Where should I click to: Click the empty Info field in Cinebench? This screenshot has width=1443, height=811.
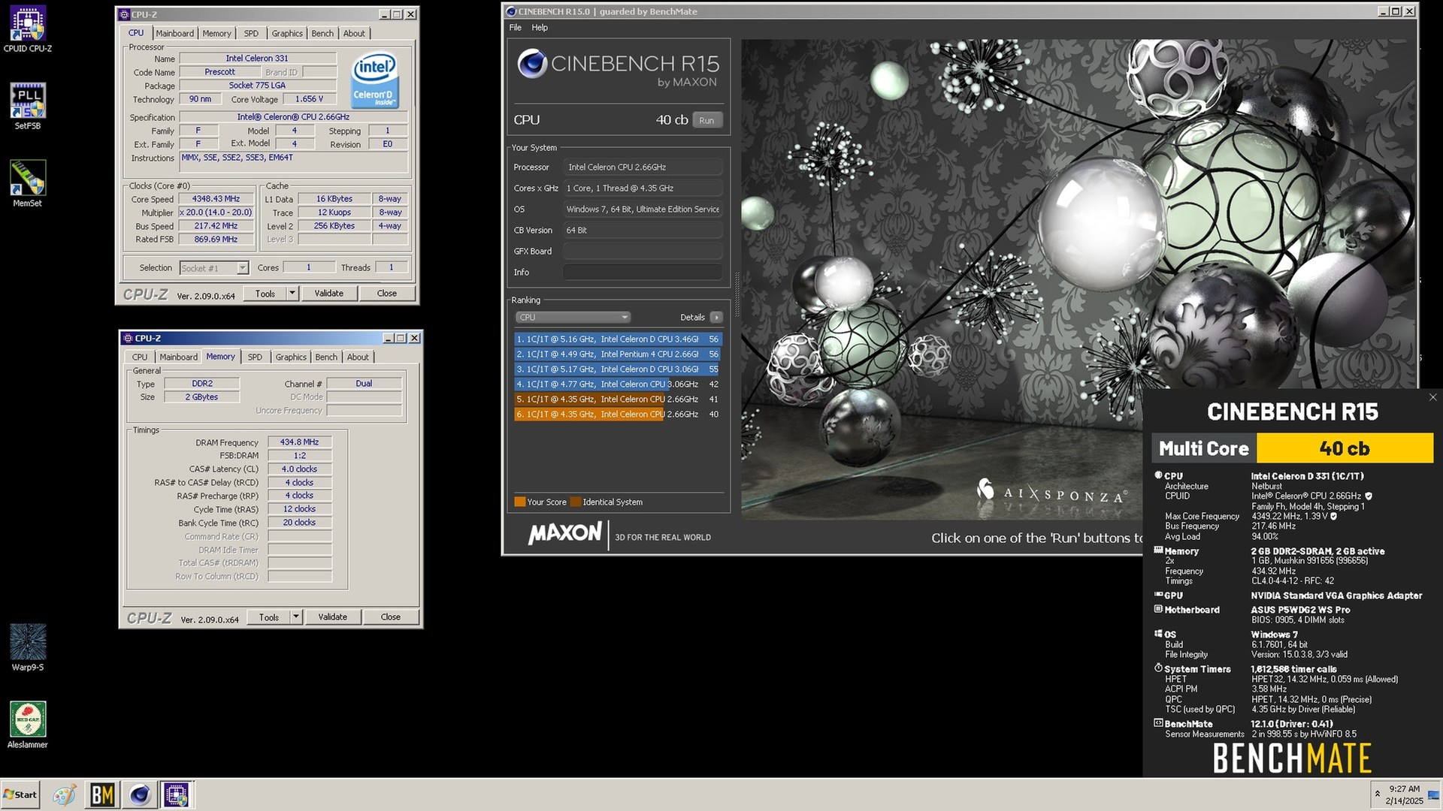[x=643, y=273]
